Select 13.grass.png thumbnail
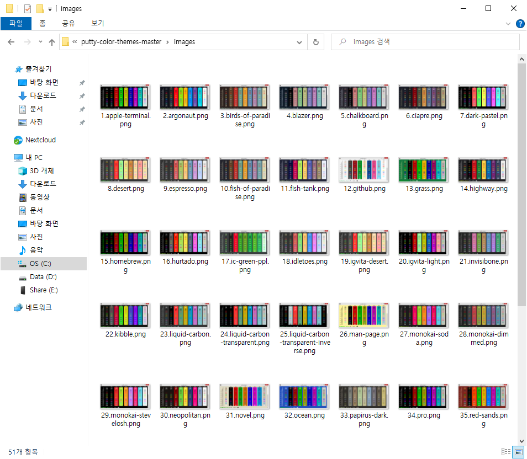Screen dimensions: 527x459 pyautogui.click(x=424, y=169)
